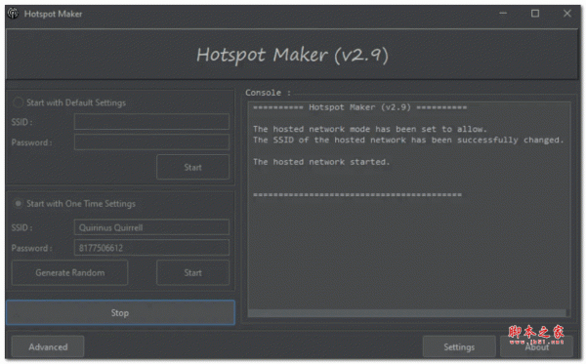Open the About dialog
This screenshot has width=586, height=364.
(x=536, y=346)
